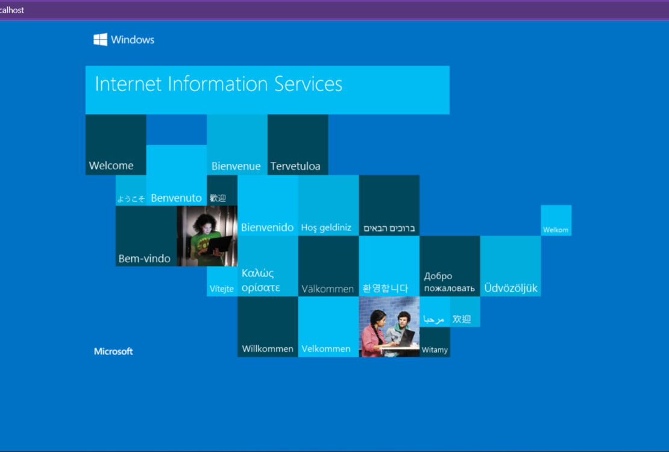Screen dimensions: 669x452
Task: Select the Bienvenido tile
Action: point(268,206)
